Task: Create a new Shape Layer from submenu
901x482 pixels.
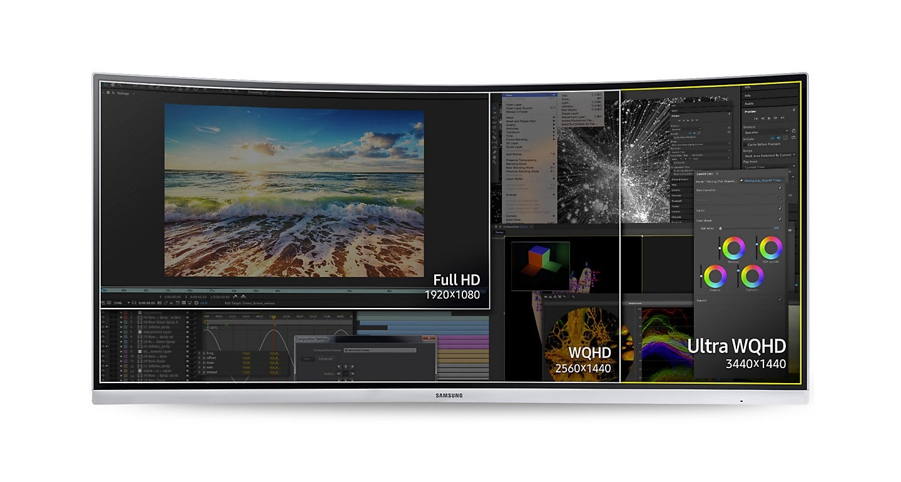Action: point(582,113)
